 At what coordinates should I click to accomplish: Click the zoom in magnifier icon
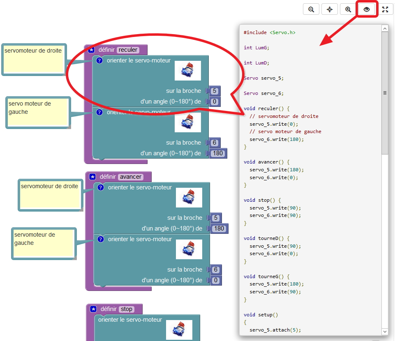348,9
